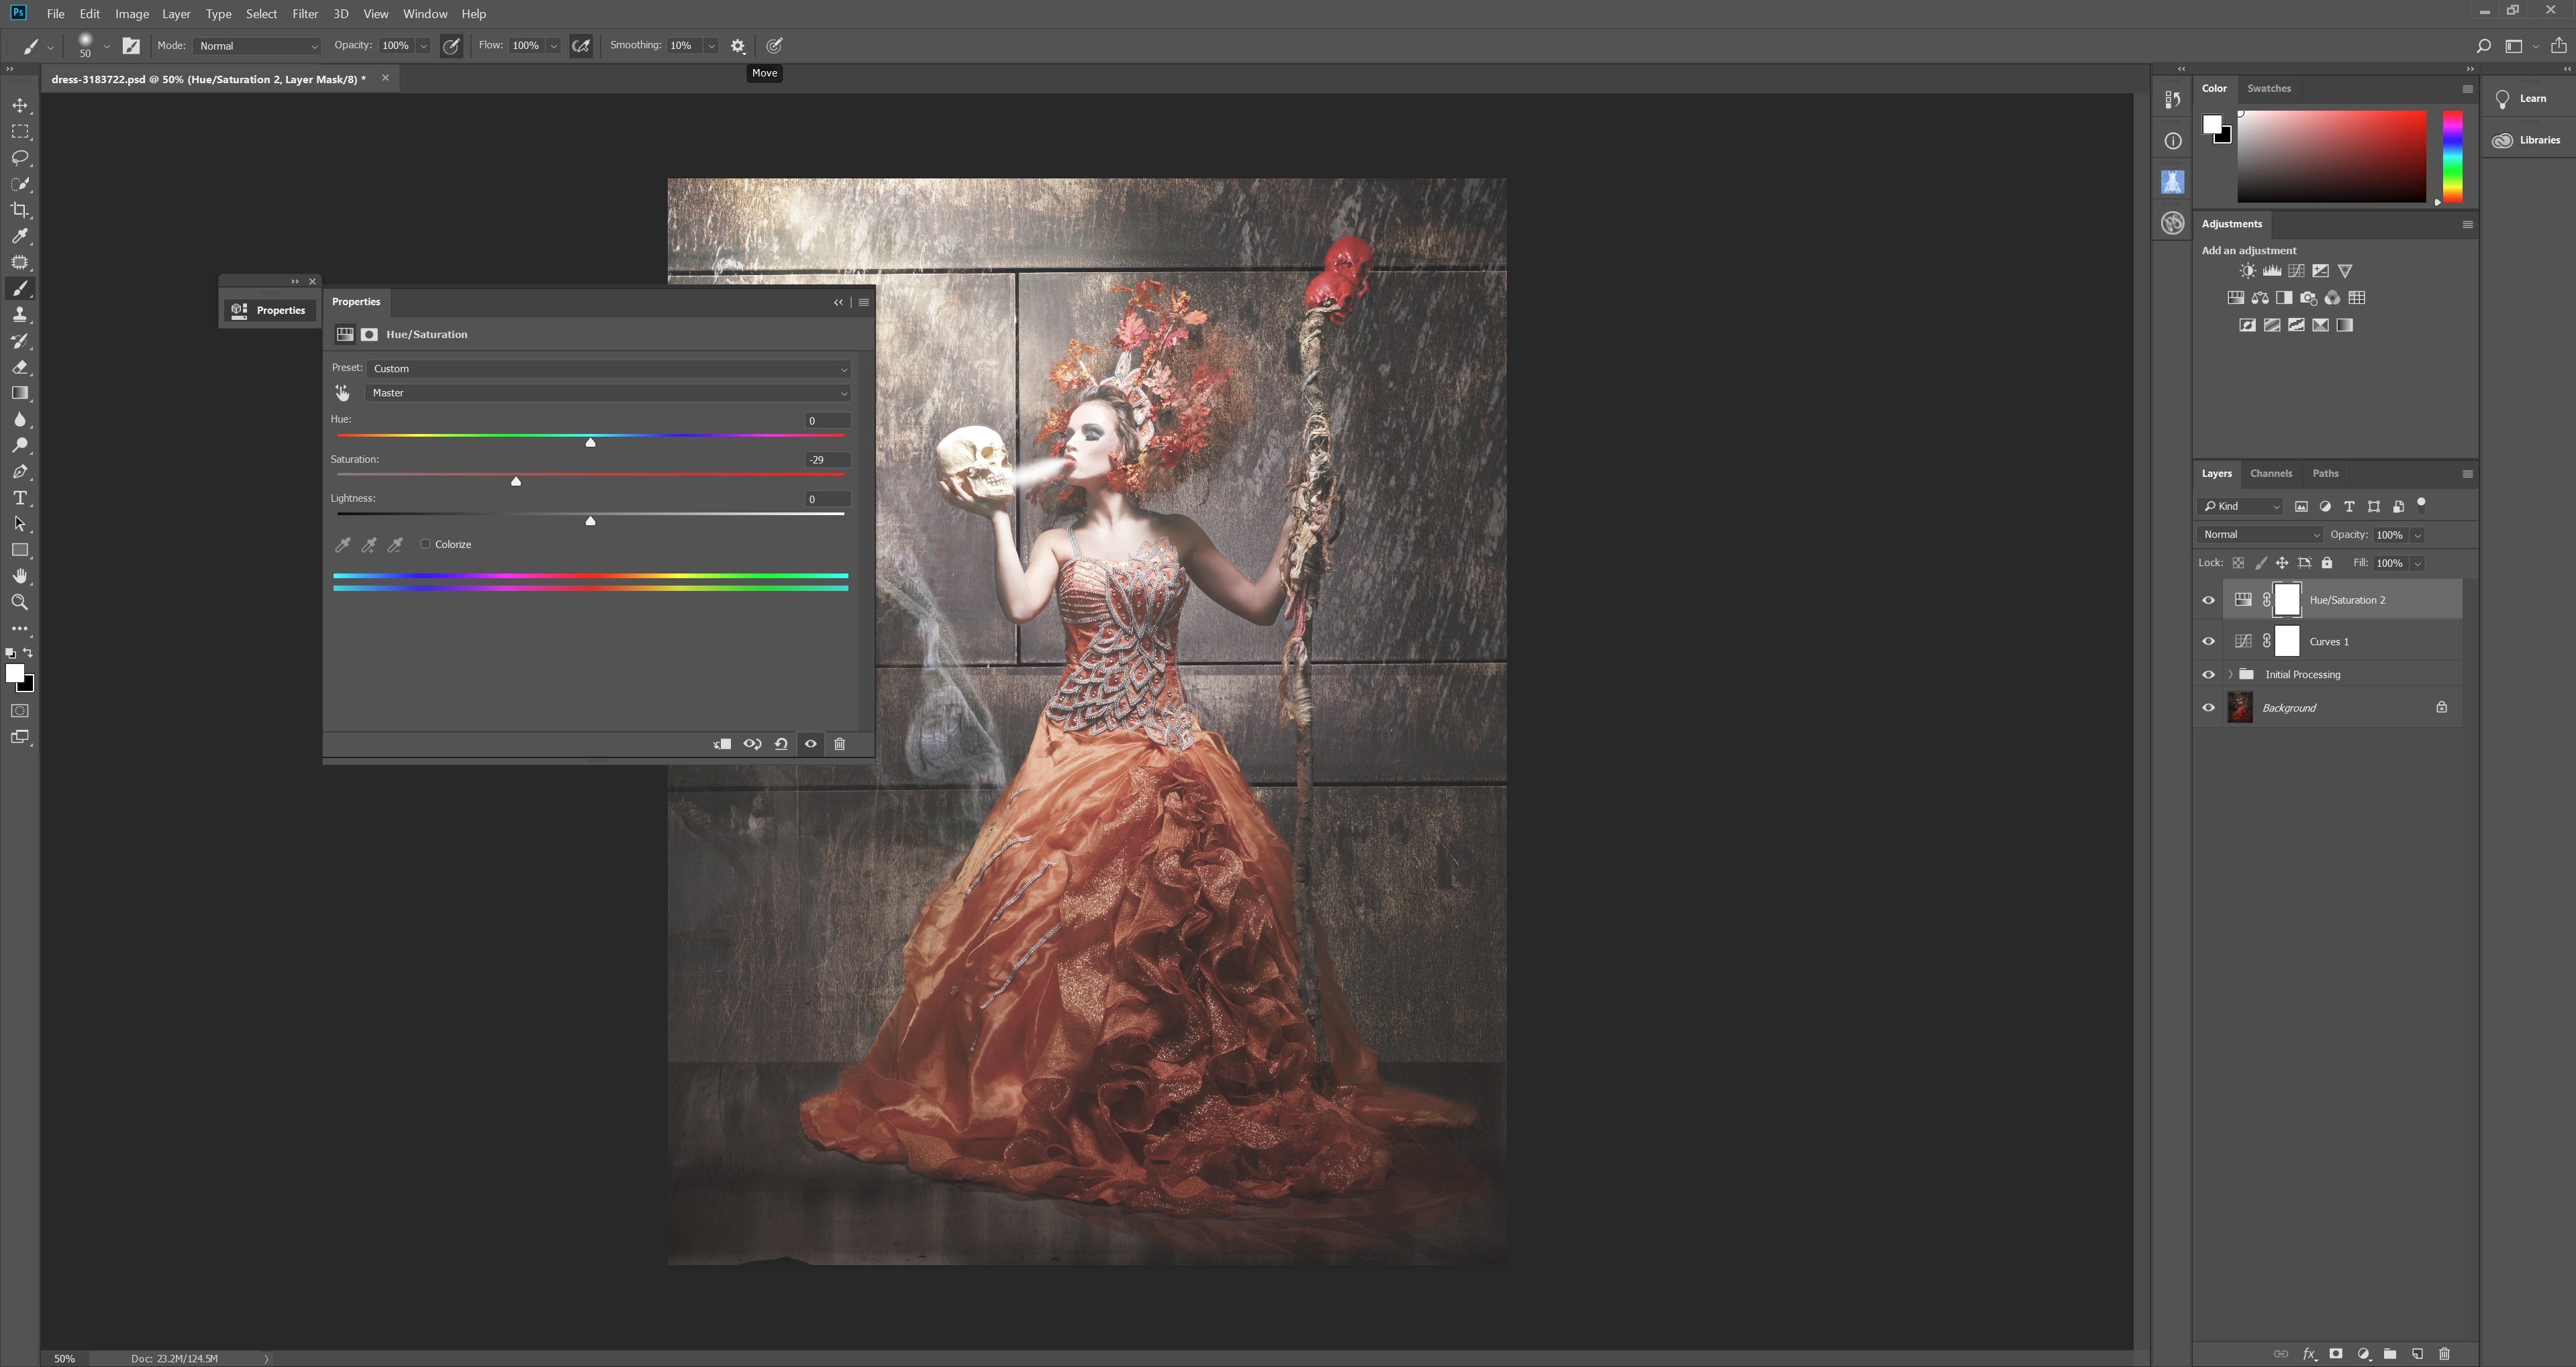Open the Properties panel menu
Viewport: 2576px width, 1367px height.
864,302
